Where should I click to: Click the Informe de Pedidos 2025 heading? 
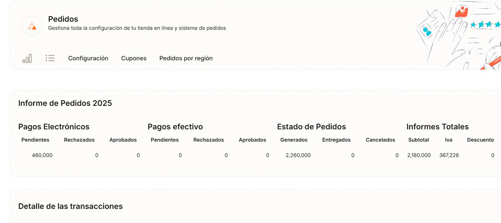point(65,103)
